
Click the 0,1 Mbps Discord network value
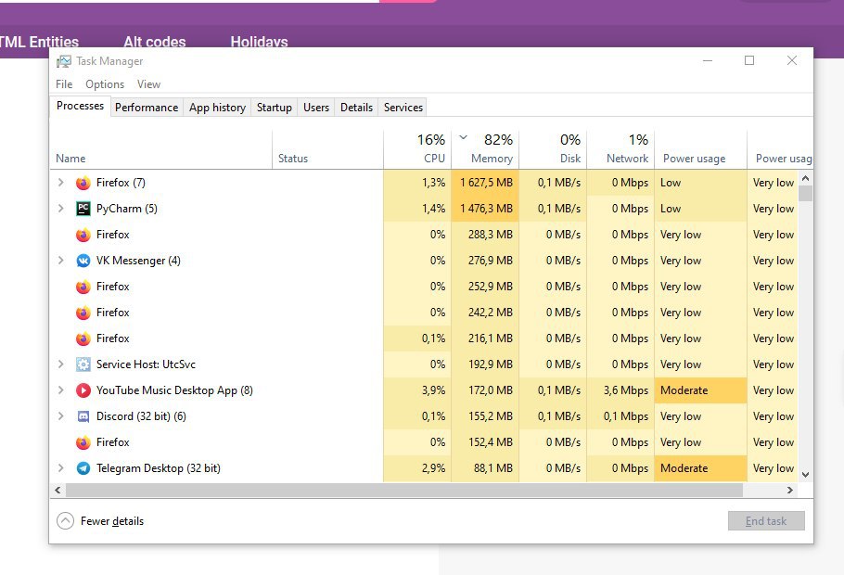click(x=625, y=416)
